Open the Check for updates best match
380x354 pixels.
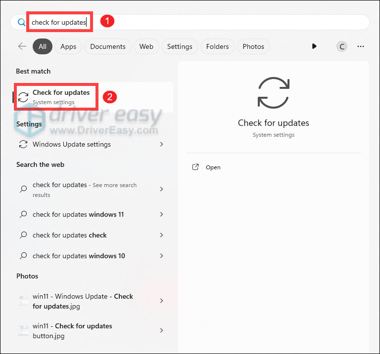(x=61, y=97)
